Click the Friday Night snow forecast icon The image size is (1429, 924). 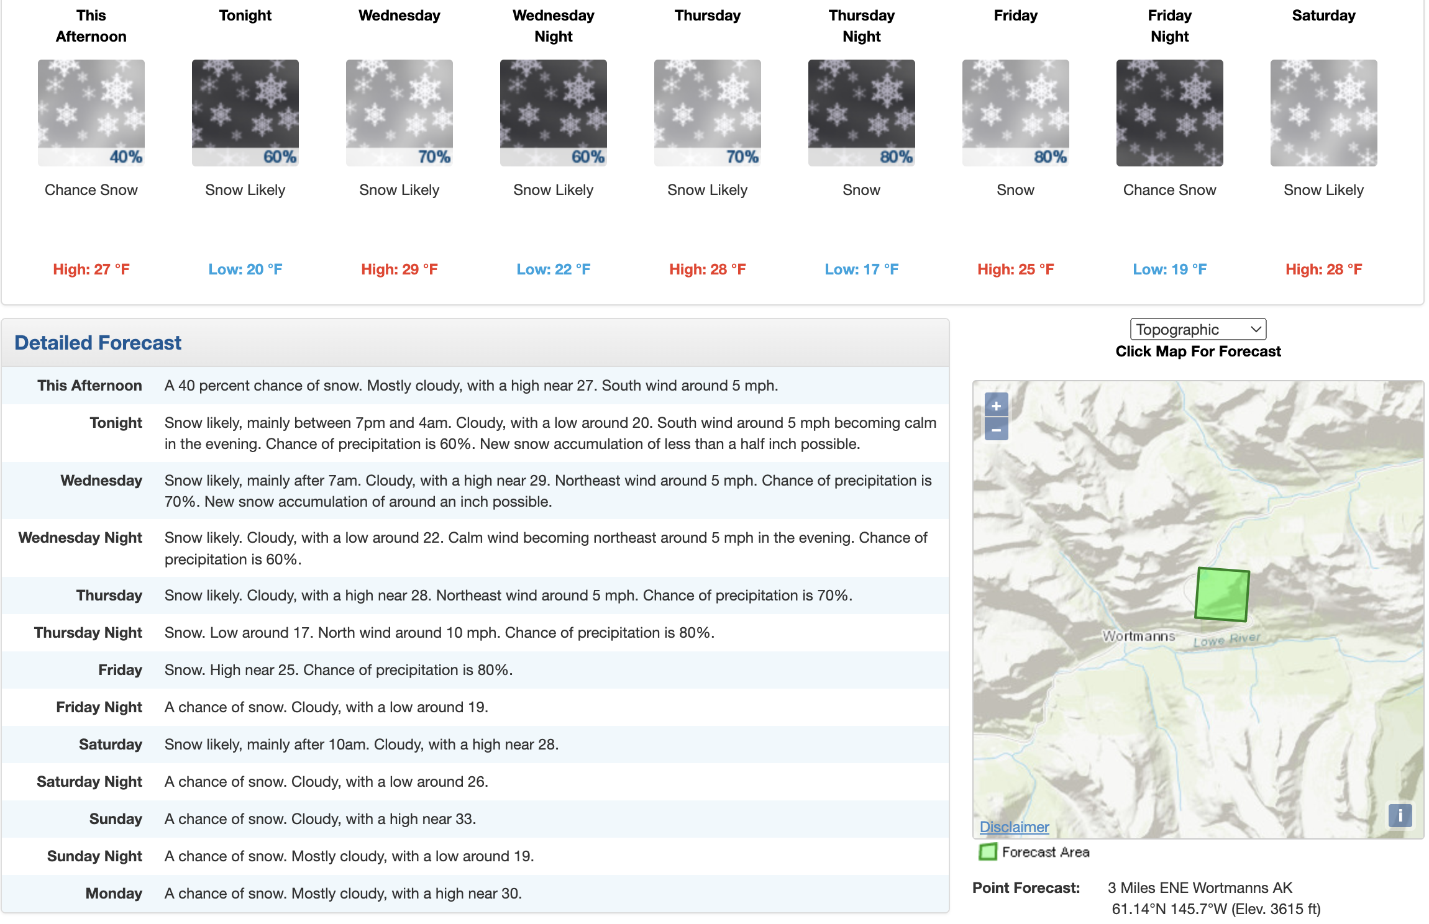(x=1170, y=113)
